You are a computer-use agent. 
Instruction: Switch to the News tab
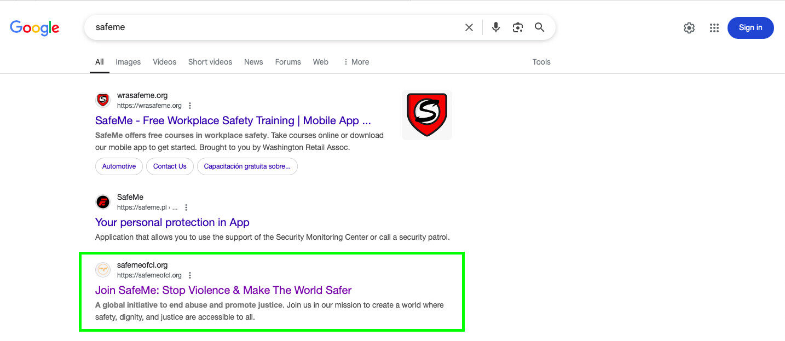coord(253,62)
